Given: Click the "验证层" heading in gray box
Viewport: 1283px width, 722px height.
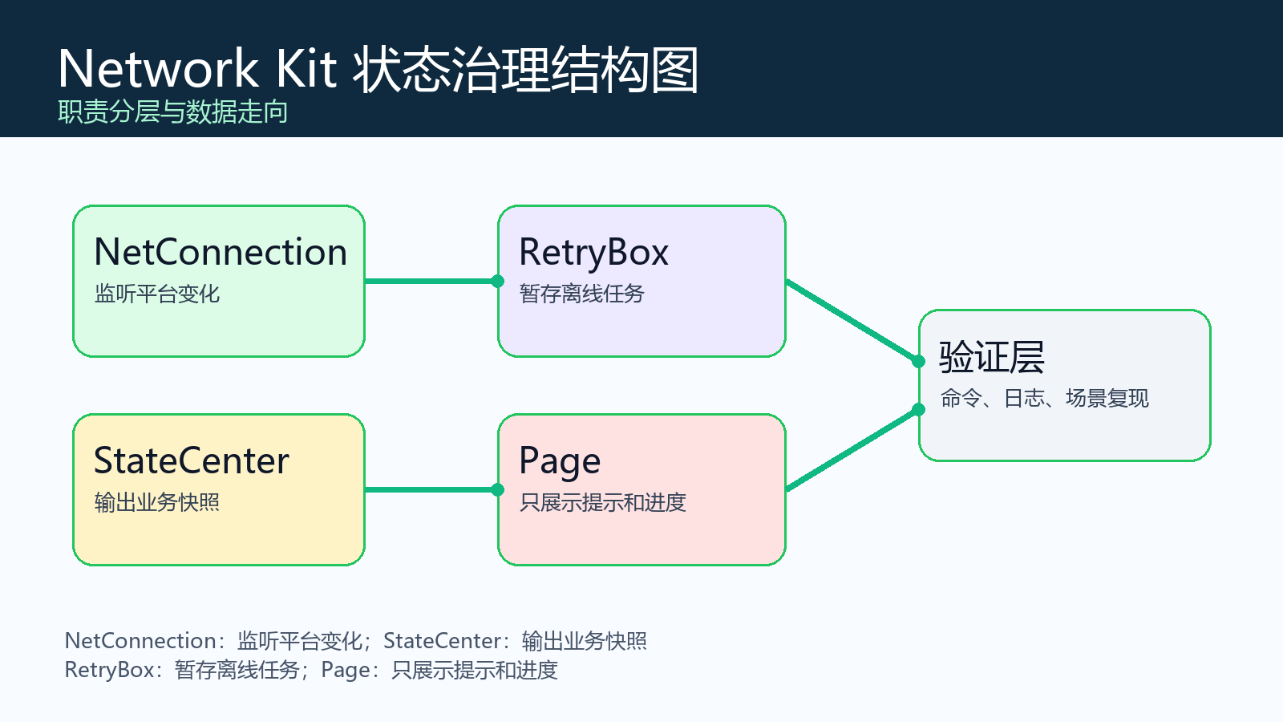Looking at the screenshot, I should point(992,357).
